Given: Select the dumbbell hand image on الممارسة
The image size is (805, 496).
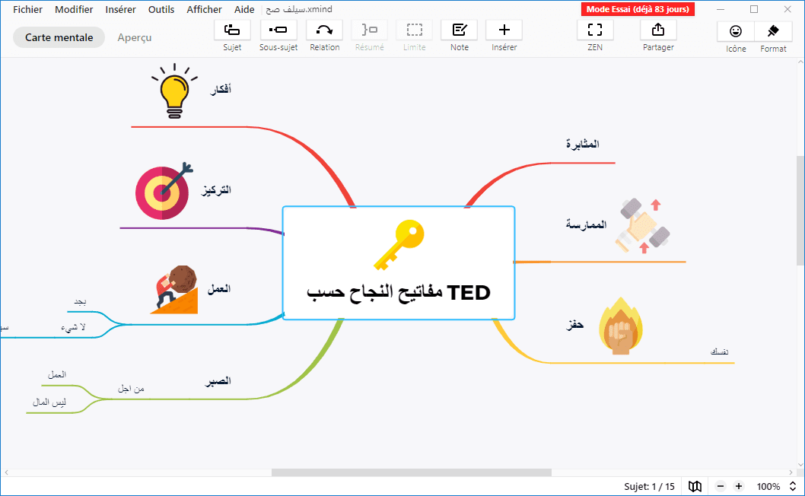Looking at the screenshot, I should (644, 226).
